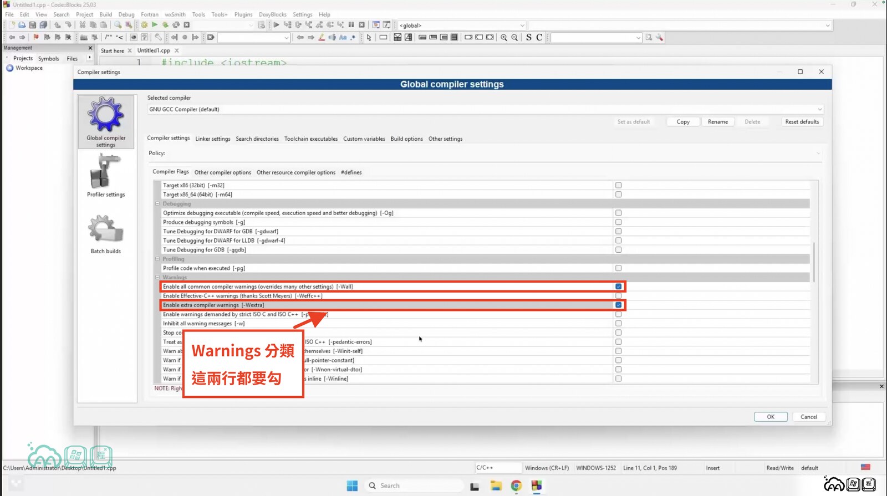Open Other compiler options tab
Screen dimensions: 887x496
tap(222, 172)
